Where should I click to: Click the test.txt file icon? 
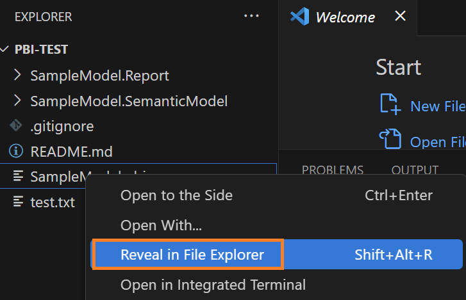pos(18,202)
